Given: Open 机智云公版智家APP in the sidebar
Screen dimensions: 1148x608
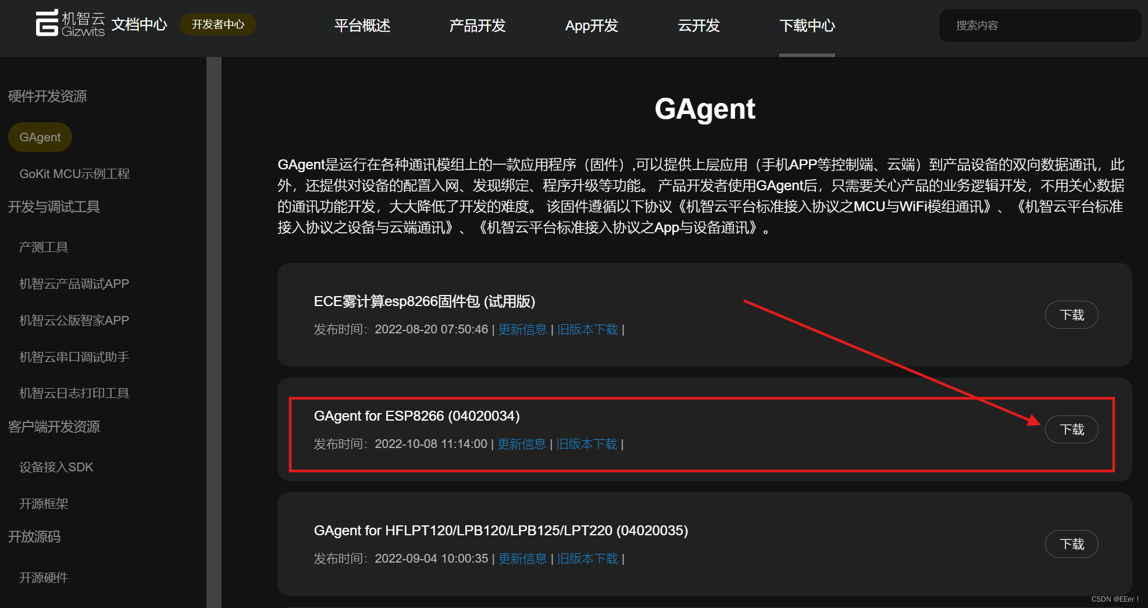Looking at the screenshot, I should click(74, 321).
